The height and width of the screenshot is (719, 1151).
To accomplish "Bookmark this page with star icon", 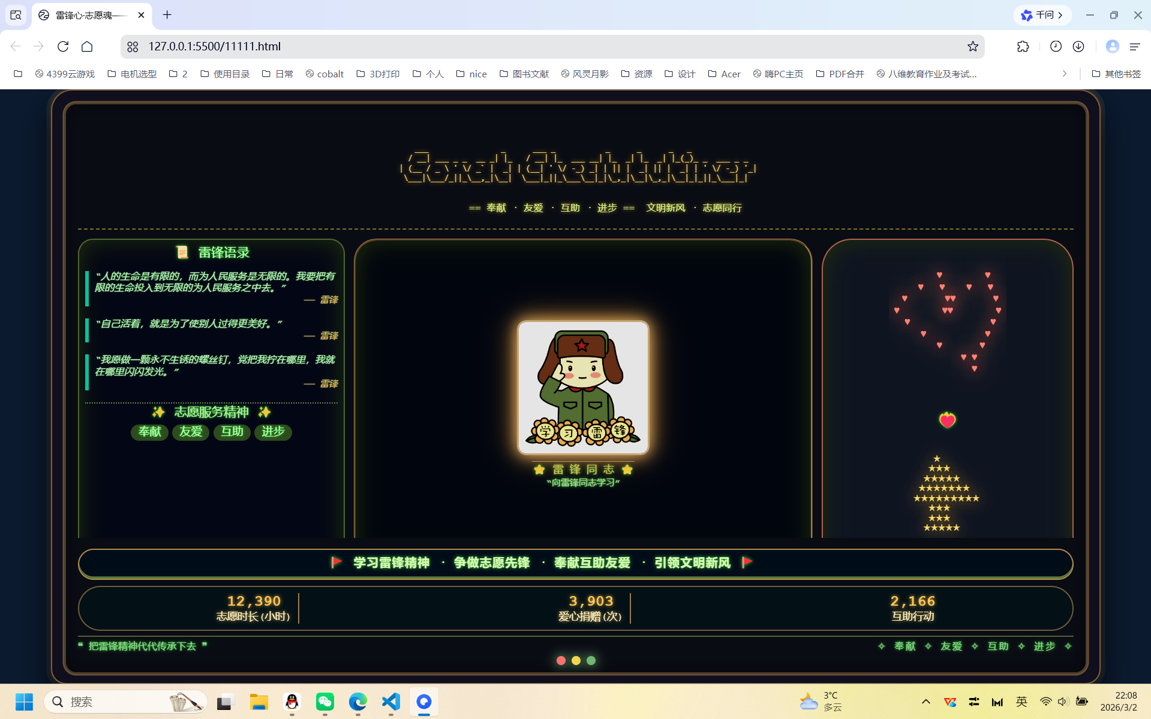I will [x=972, y=46].
